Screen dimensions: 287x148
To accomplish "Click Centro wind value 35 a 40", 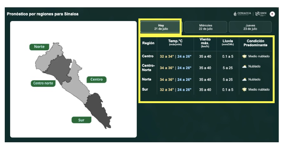I will point(205,56).
